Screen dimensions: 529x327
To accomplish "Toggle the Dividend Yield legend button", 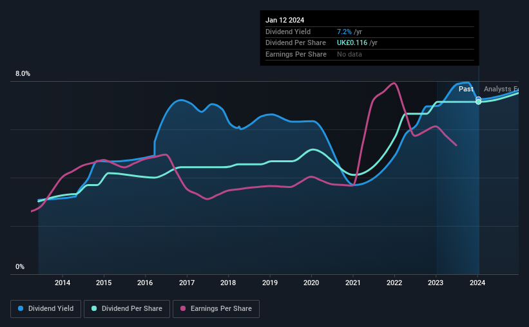I will [x=46, y=309].
